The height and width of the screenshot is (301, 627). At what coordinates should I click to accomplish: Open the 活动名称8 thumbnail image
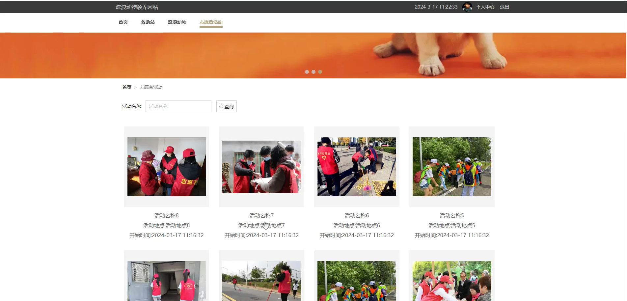tap(167, 167)
